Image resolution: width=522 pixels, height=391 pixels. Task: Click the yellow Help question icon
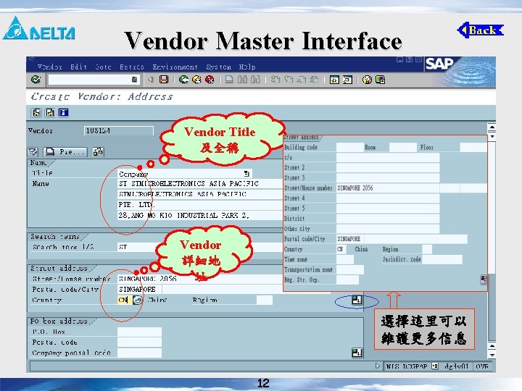point(367,80)
